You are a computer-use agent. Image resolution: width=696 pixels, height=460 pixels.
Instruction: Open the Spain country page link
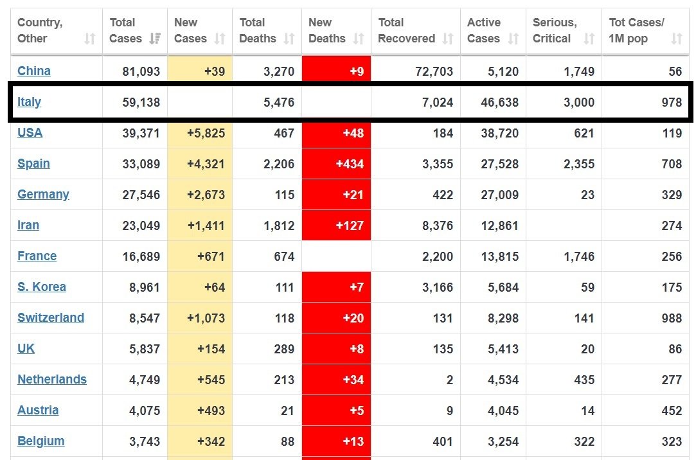point(33,164)
